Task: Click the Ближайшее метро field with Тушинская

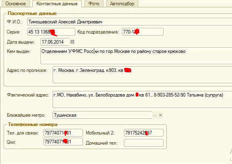Action: click(x=102, y=115)
